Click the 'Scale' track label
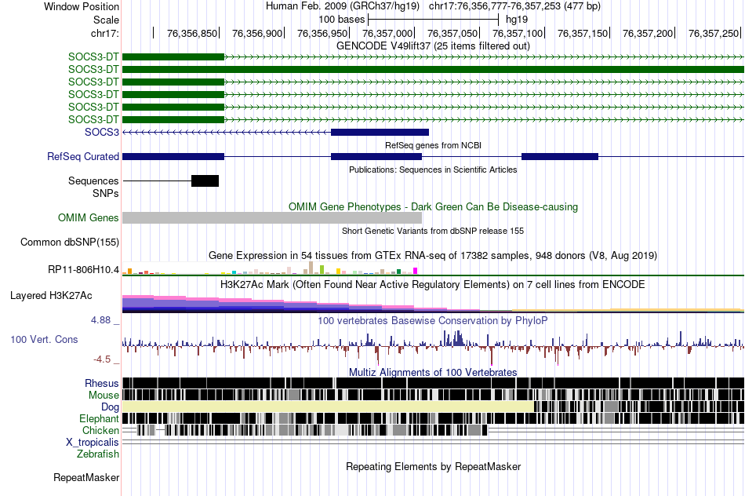745x496 pixels. tap(106, 20)
